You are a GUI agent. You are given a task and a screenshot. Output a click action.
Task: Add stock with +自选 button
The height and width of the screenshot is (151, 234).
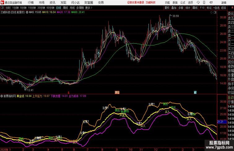coord(216,8)
